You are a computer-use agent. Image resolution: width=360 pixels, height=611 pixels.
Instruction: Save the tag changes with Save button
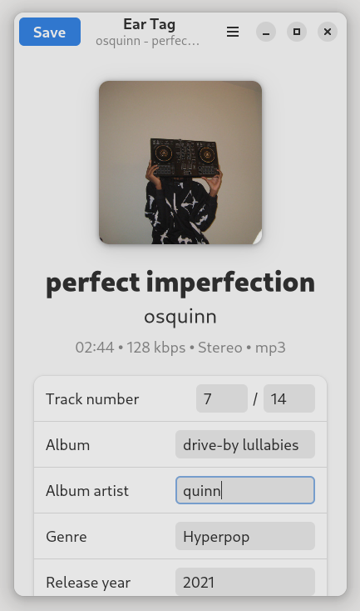[x=50, y=32]
